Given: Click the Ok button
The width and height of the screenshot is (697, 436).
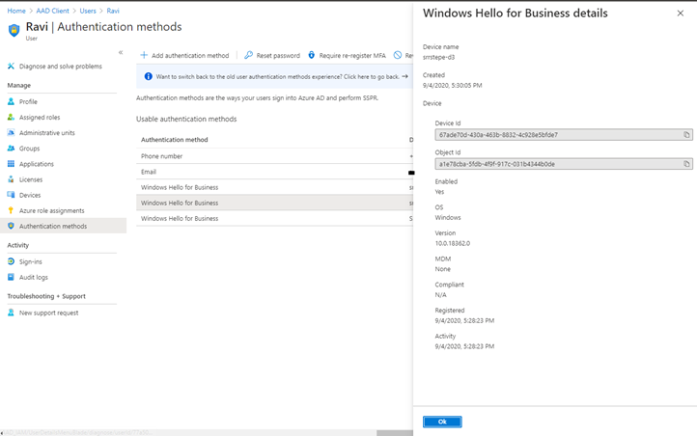Looking at the screenshot, I should [442, 422].
